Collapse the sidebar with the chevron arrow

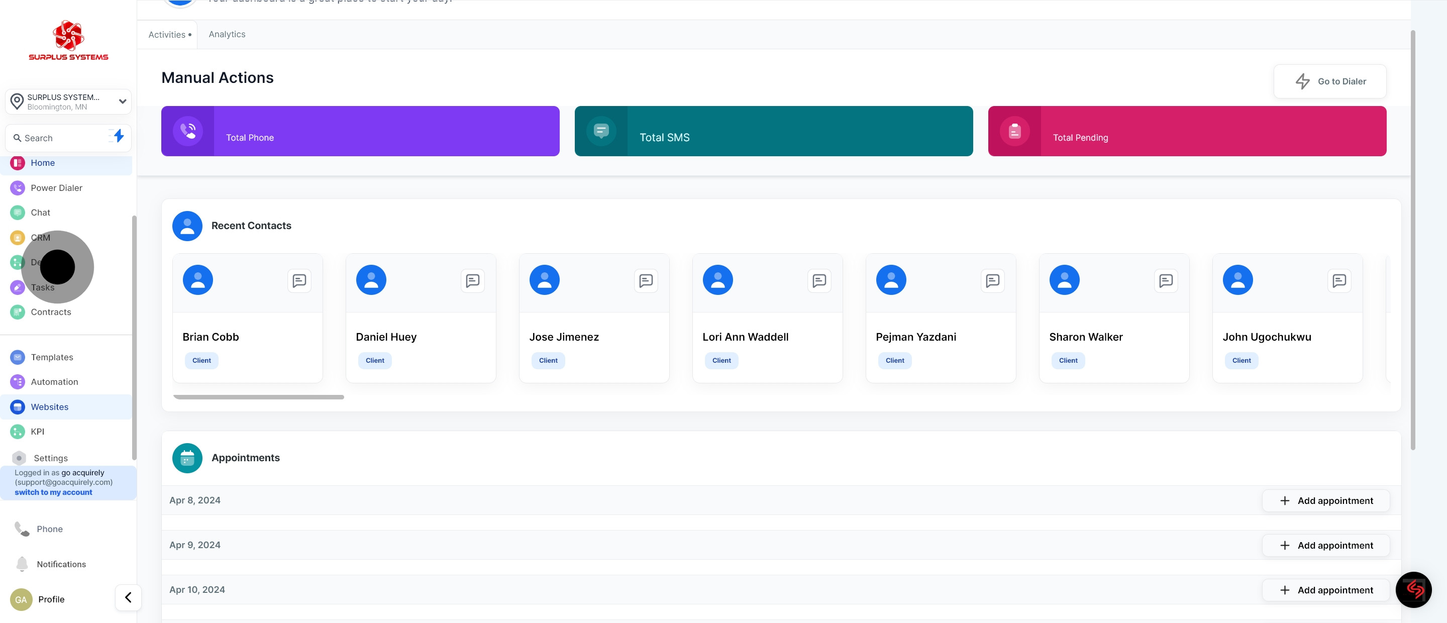tap(128, 597)
